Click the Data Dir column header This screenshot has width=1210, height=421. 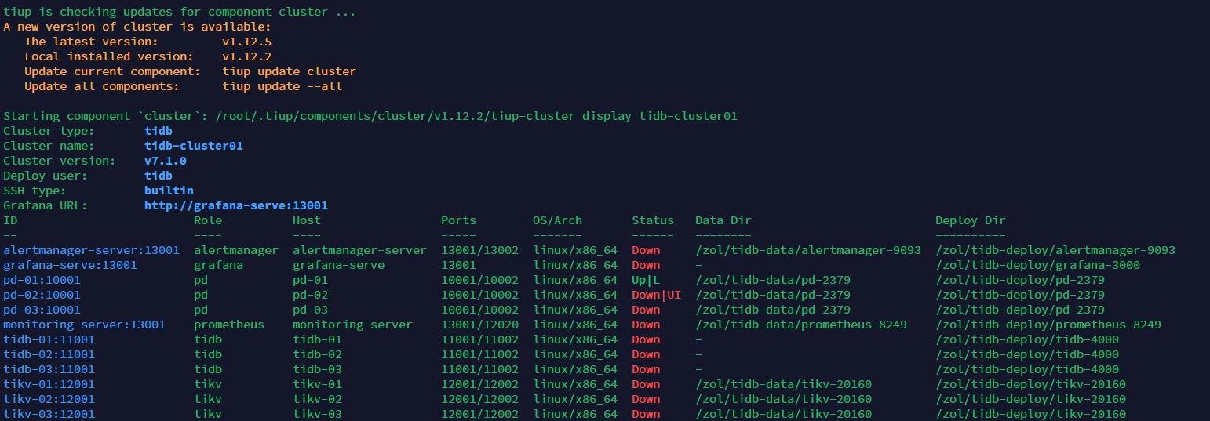(x=723, y=220)
